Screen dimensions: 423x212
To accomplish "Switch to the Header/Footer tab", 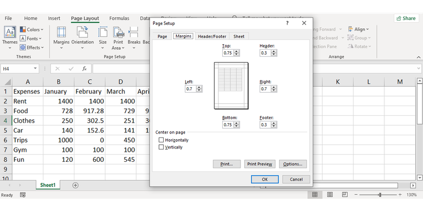I will pos(212,36).
